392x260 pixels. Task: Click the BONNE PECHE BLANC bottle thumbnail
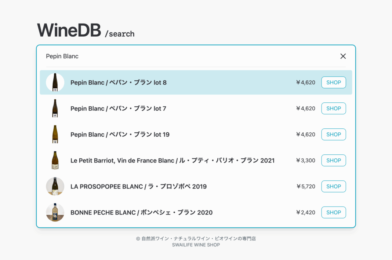pyautogui.click(x=55, y=212)
